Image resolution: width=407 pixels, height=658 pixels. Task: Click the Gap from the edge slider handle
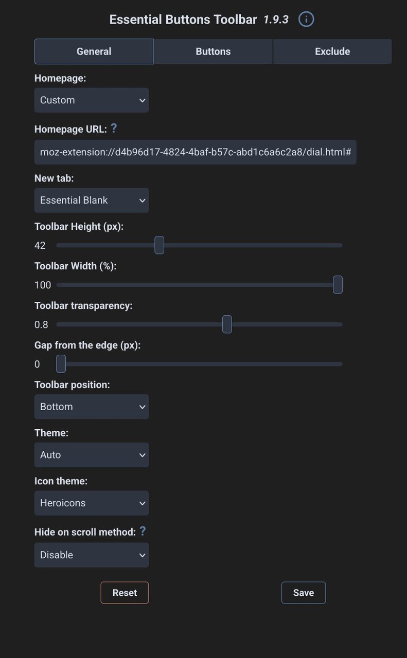point(61,364)
